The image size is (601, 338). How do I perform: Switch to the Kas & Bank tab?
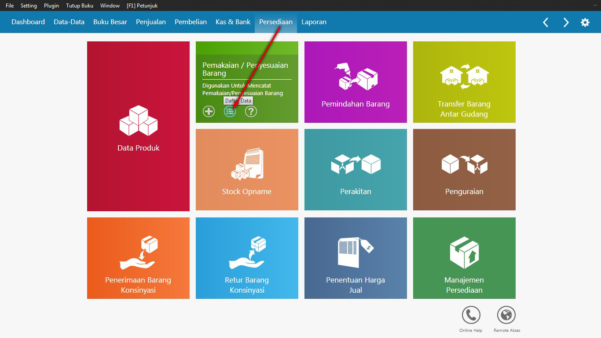point(233,22)
